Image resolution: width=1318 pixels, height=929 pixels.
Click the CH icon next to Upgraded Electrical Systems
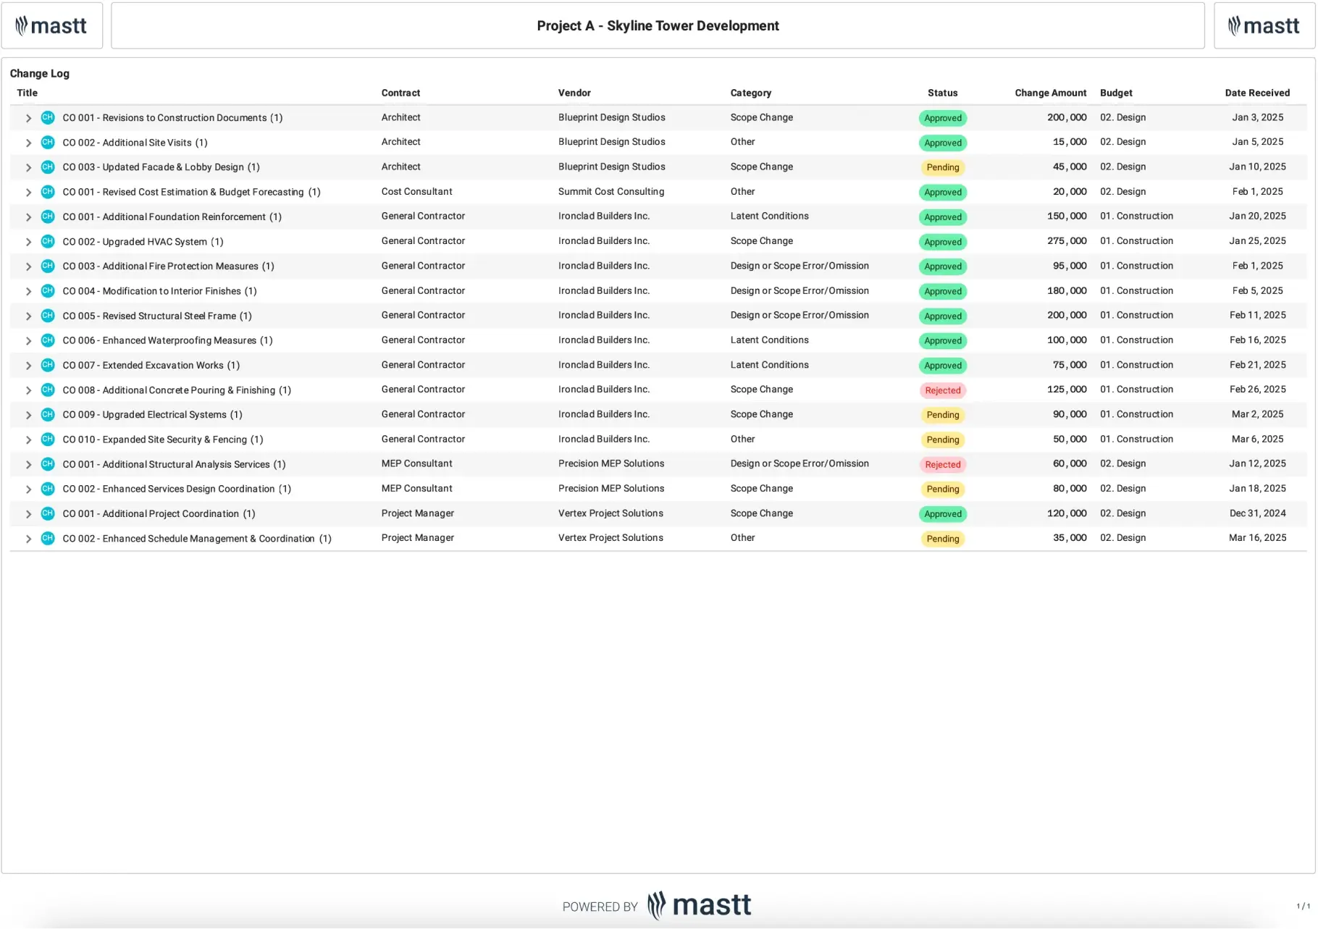[x=48, y=414]
